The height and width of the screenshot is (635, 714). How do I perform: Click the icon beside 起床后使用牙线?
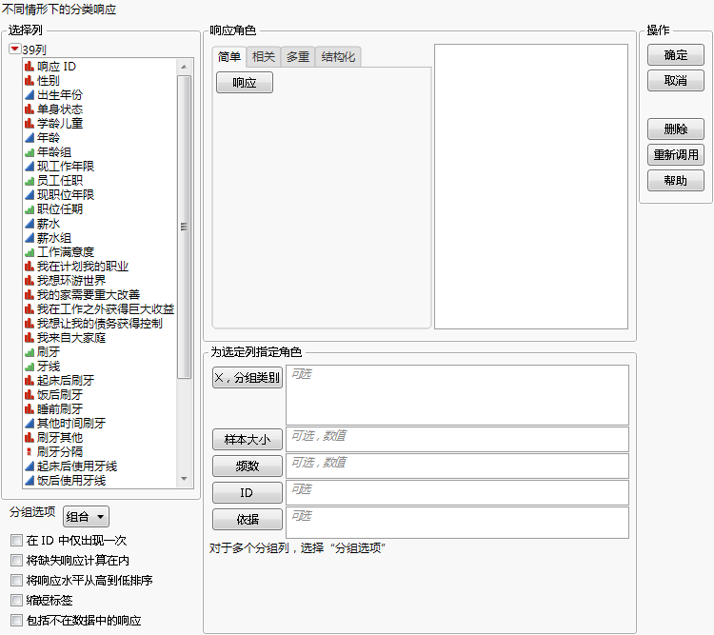[30, 466]
